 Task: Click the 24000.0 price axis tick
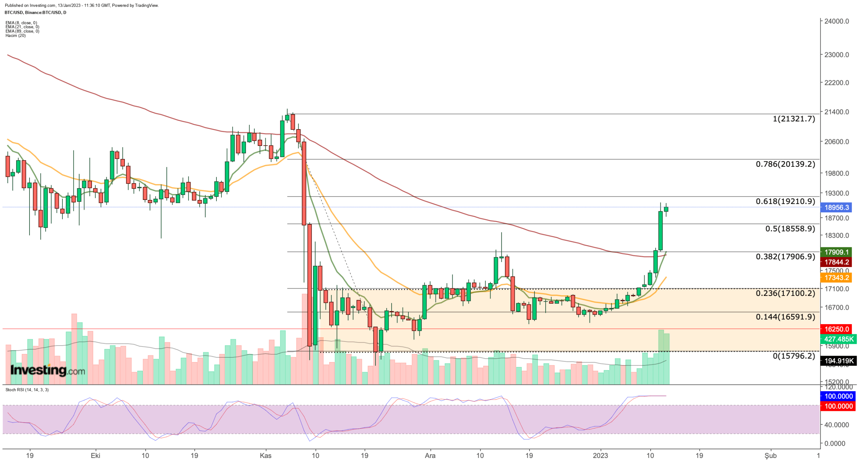[837, 21]
